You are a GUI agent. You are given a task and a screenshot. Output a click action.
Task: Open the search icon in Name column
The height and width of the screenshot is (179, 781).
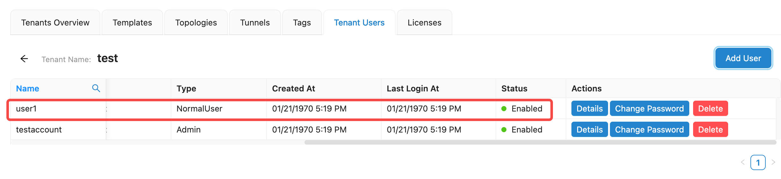pos(96,88)
